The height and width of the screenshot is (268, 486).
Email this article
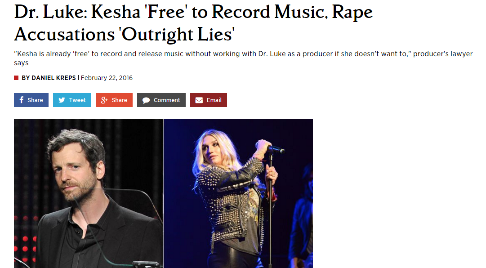coord(208,100)
